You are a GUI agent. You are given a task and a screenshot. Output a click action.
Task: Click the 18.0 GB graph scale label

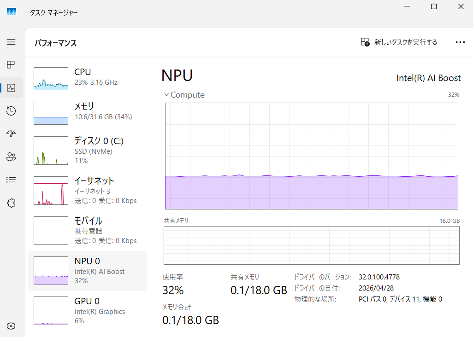point(449,221)
